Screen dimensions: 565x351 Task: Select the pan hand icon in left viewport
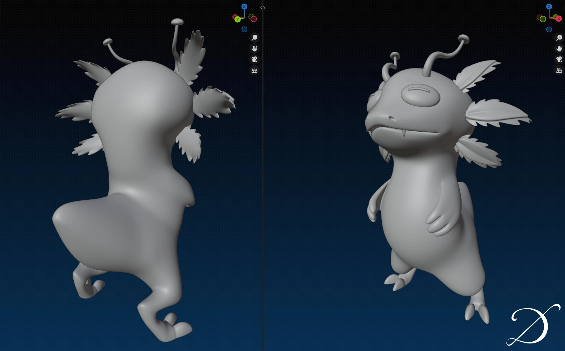(254, 49)
